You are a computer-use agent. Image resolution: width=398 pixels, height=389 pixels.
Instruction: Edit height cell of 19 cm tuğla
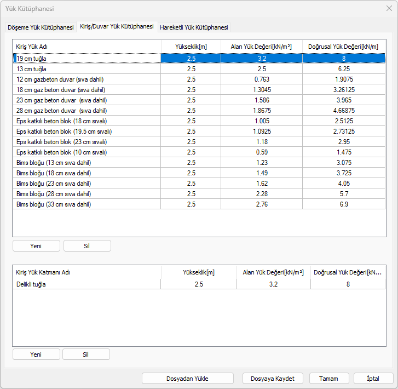pyautogui.click(x=191, y=58)
